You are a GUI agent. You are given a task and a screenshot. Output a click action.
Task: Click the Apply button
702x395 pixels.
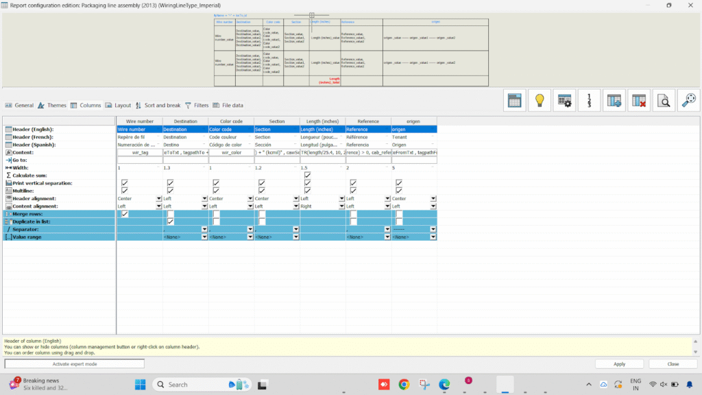point(619,364)
